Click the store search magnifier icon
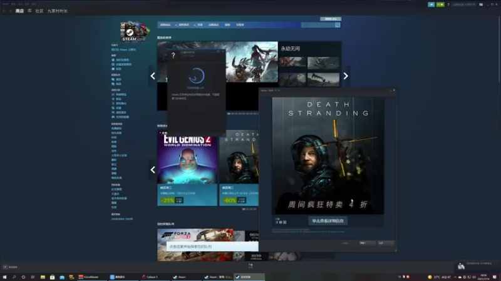 tap(338, 25)
